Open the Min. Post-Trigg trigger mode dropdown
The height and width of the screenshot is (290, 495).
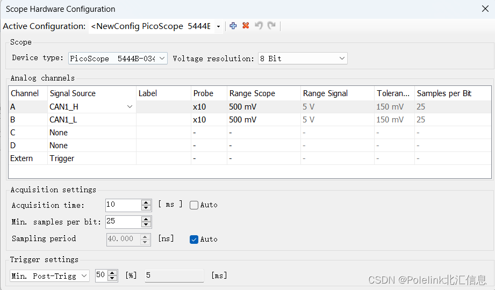(84, 276)
